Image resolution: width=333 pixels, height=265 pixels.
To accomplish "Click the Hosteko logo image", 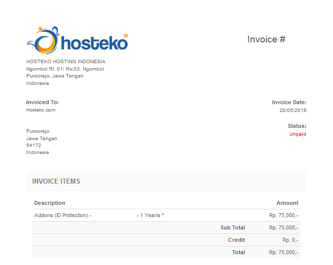I will (x=78, y=40).
